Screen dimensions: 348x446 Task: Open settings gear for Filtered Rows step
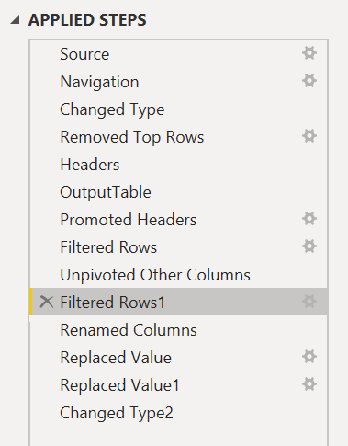tap(309, 246)
